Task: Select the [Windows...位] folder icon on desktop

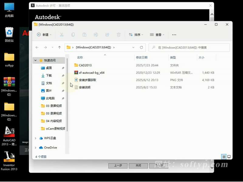Action: (9, 112)
